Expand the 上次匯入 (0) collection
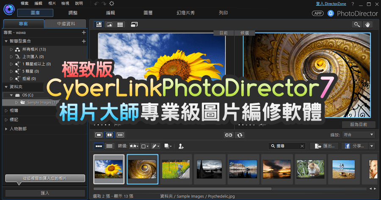Image resolution: width=381 pixels, height=200 pixels. [x=11, y=57]
